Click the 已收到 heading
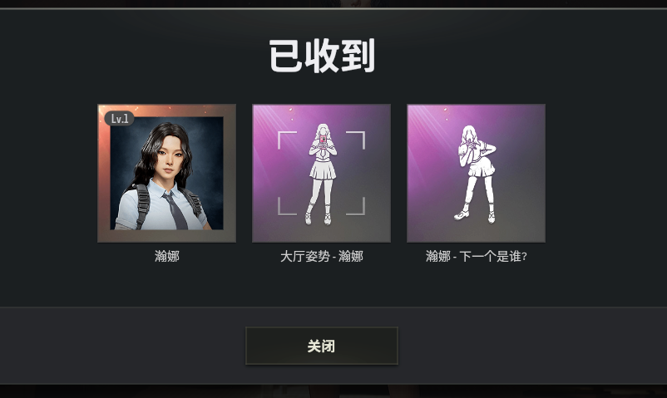667x398 pixels. click(x=322, y=56)
